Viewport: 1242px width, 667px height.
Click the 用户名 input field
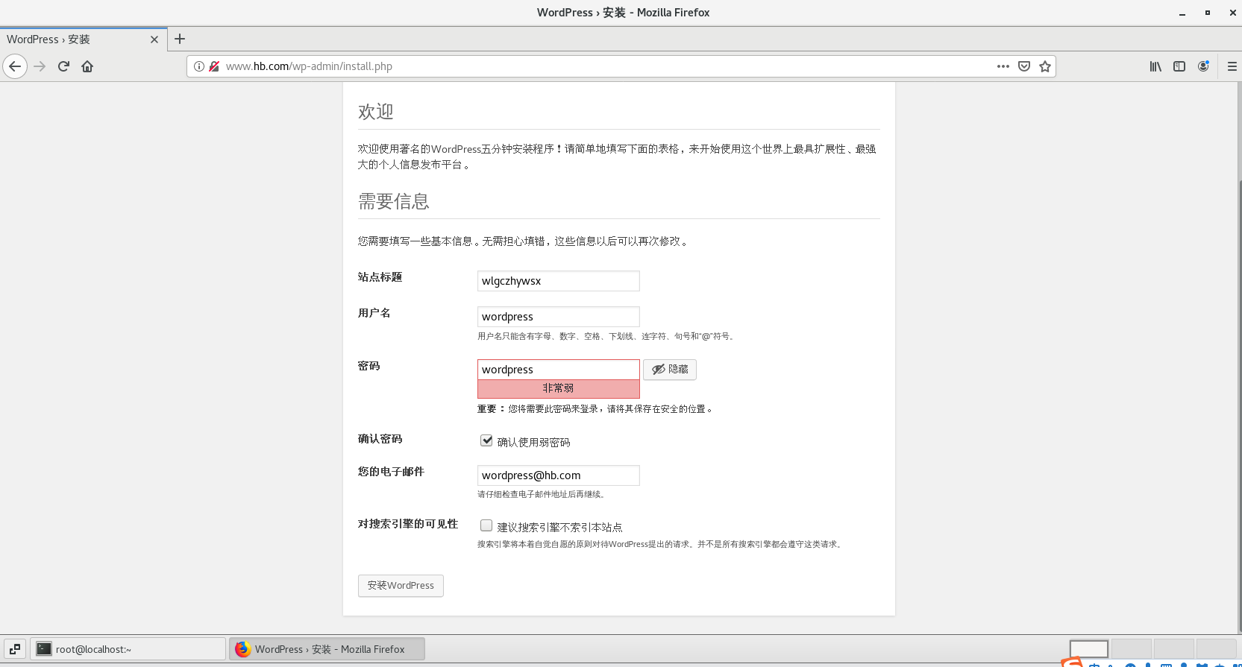click(559, 317)
